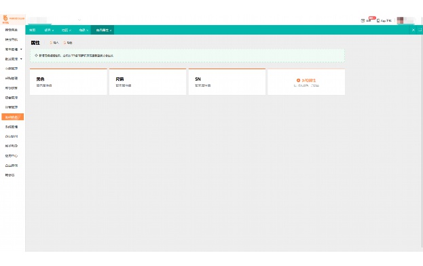Open the store selector dropdown chevron in header
The image size is (423, 266).
pyautogui.click(x=79, y=20)
